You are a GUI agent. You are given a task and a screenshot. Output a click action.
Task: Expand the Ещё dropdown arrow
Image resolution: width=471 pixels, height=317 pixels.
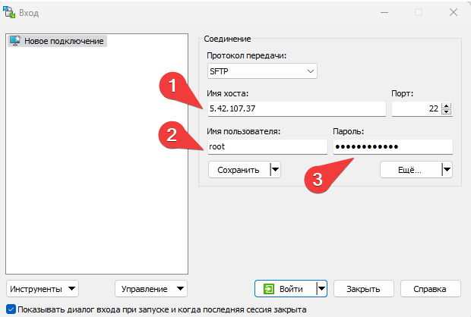click(x=447, y=170)
